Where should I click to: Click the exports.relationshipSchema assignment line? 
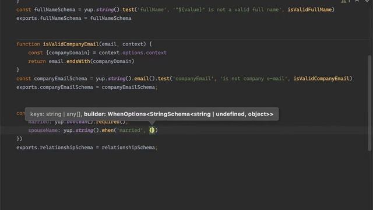(87, 148)
